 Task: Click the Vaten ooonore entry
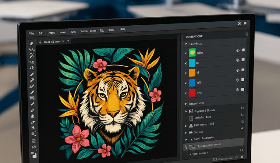(x=200, y=154)
